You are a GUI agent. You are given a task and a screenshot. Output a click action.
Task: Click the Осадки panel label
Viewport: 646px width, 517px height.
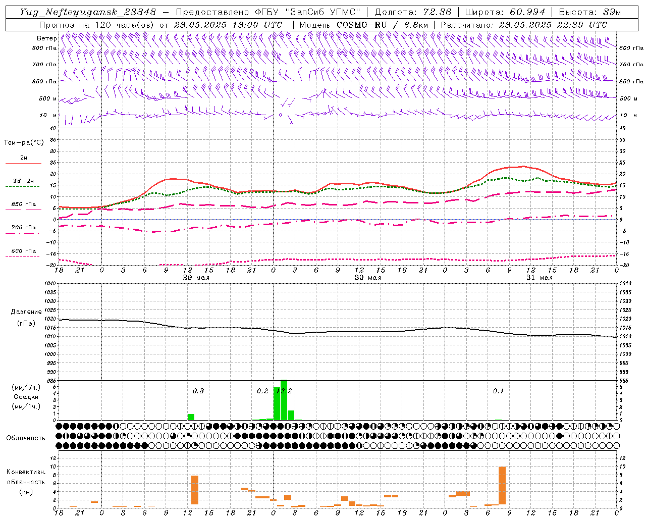[26, 397]
